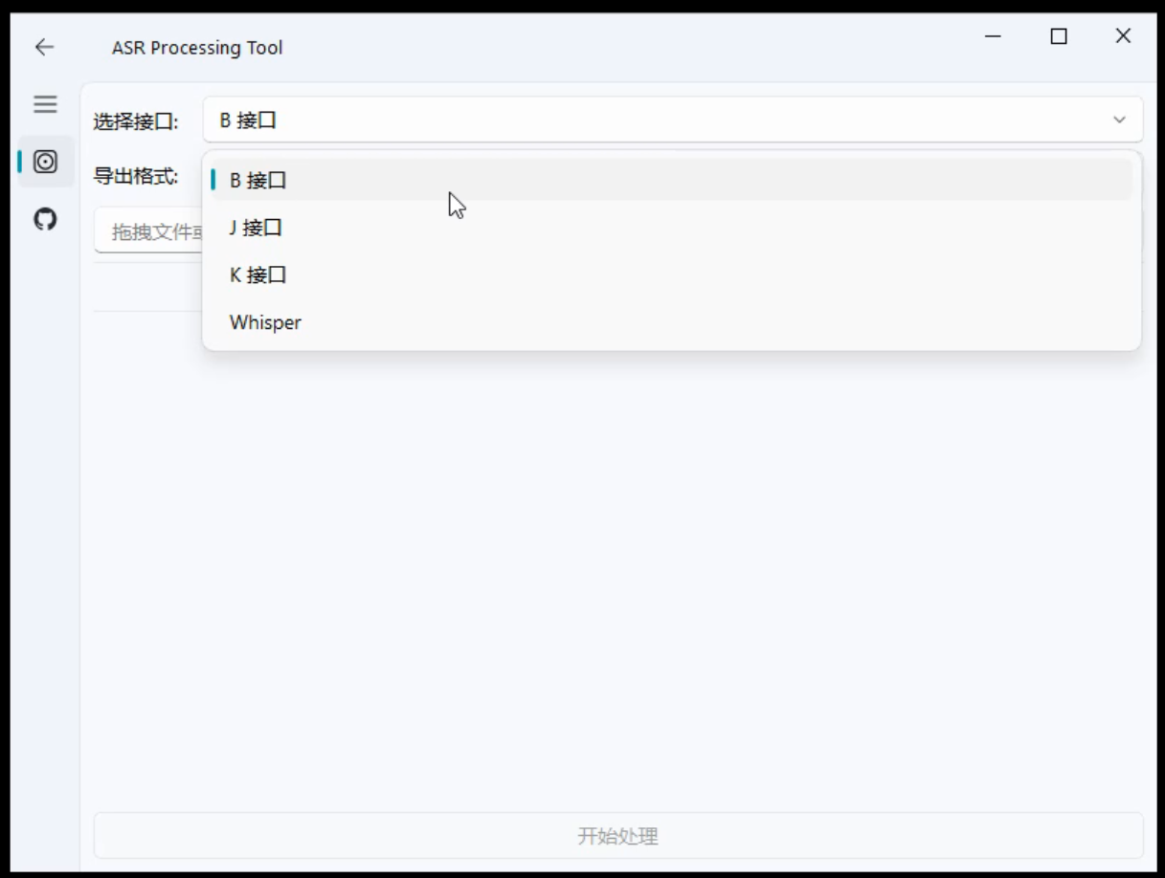The image size is (1165, 878).
Task: Select the Whisper option
Action: coord(265,322)
